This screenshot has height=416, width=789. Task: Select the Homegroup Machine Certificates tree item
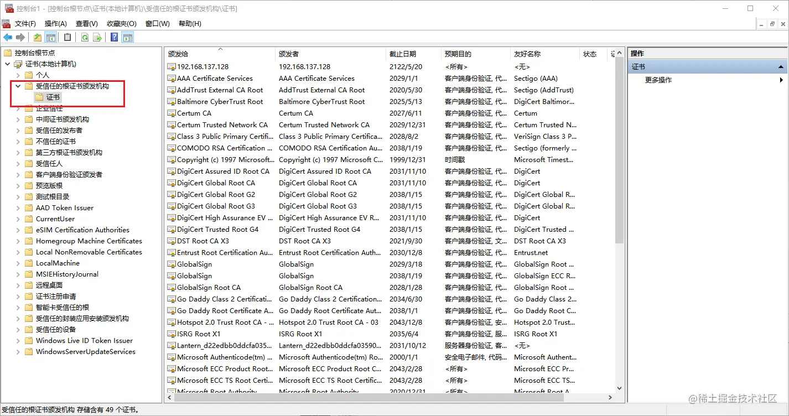pos(89,241)
